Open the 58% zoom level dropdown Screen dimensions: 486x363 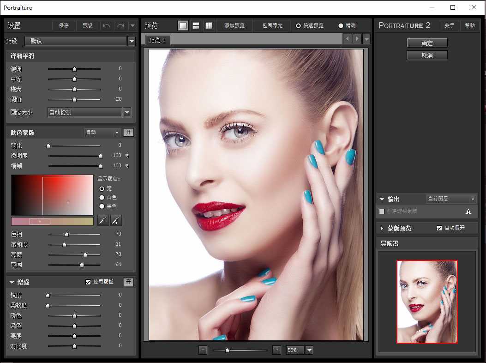click(309, 350)
